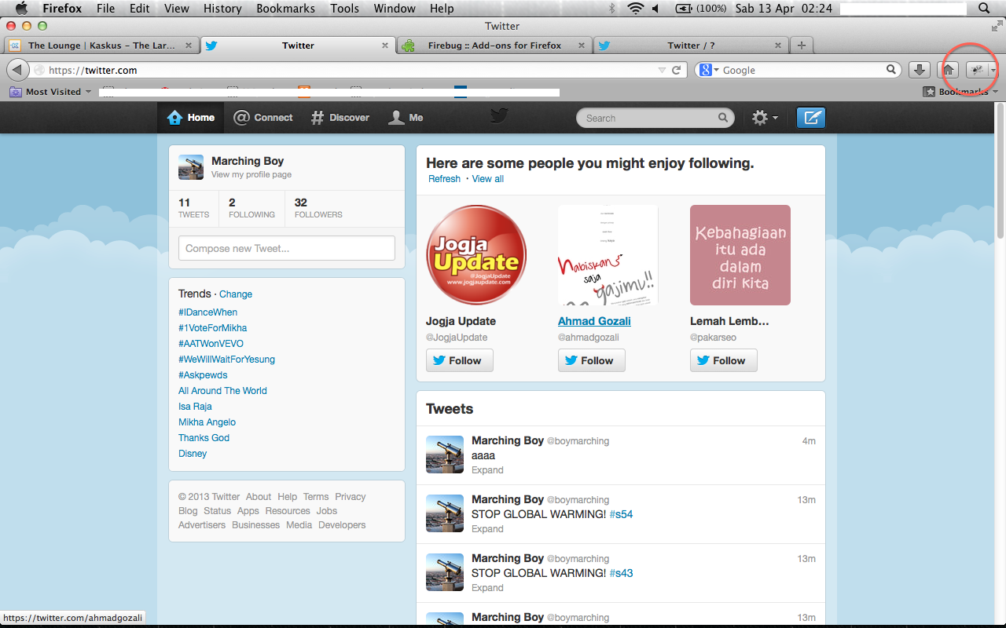Click the Bluetooth status icon
1006x628 pixels.
tap(613, 8)
